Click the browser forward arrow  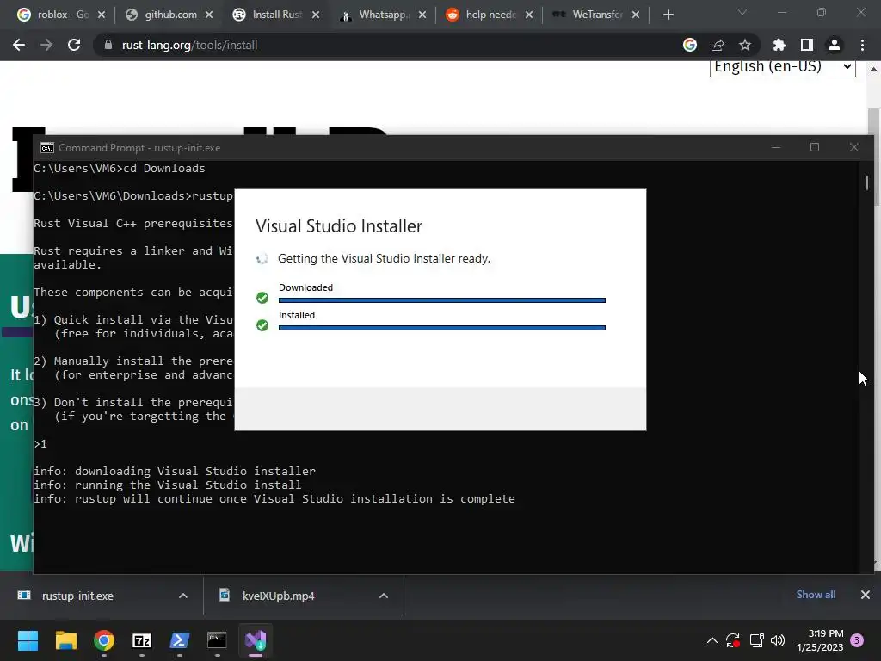tap(46, 45)
